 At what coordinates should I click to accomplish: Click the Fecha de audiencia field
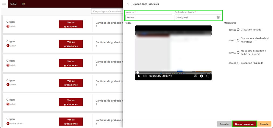click(195, 17)
